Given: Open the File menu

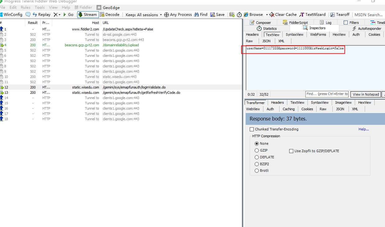Looking at the screenshot, I should pos(2,7).
